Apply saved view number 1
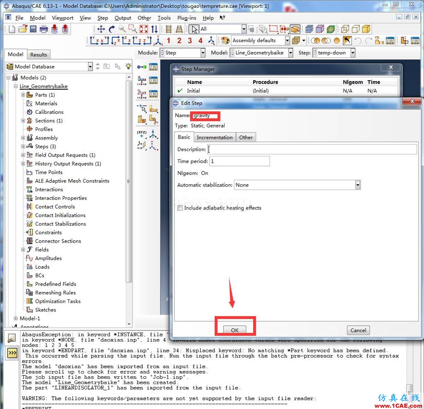Screen dimensions: 424x409 tap(169, 41)
